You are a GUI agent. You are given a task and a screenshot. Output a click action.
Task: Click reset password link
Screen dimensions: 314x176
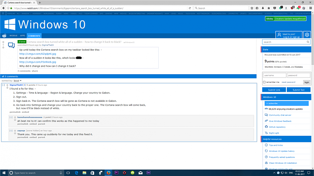[288, 82]
